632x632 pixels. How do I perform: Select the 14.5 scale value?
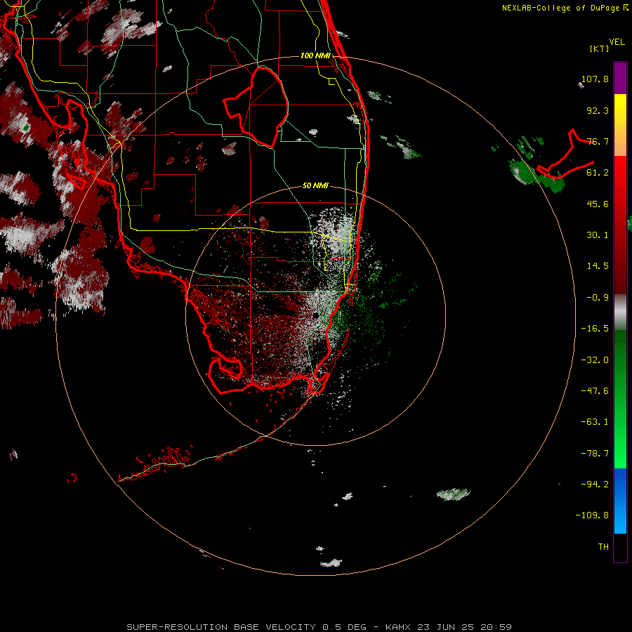coord(598,266)
